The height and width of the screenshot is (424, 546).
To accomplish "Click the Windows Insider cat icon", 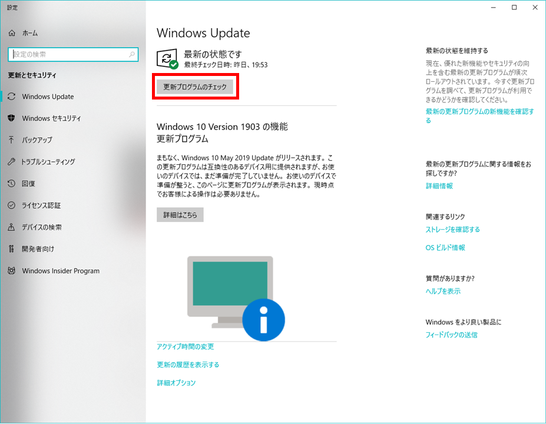I will click(12, 270).
